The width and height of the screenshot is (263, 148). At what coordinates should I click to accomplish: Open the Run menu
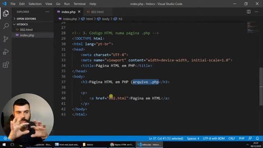click(x=67, y=4)
